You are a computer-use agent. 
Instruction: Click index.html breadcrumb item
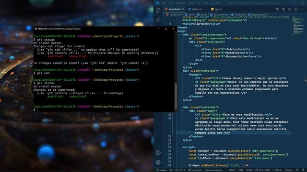click(174, 15)
